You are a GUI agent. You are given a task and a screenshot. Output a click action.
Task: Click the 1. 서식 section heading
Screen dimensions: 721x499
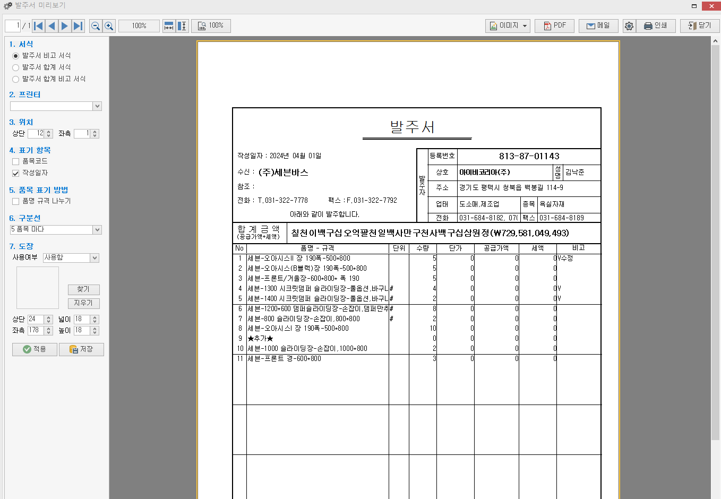[x=21, y=44]
